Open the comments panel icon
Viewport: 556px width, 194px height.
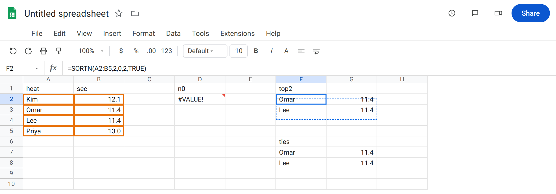(475, 13)
